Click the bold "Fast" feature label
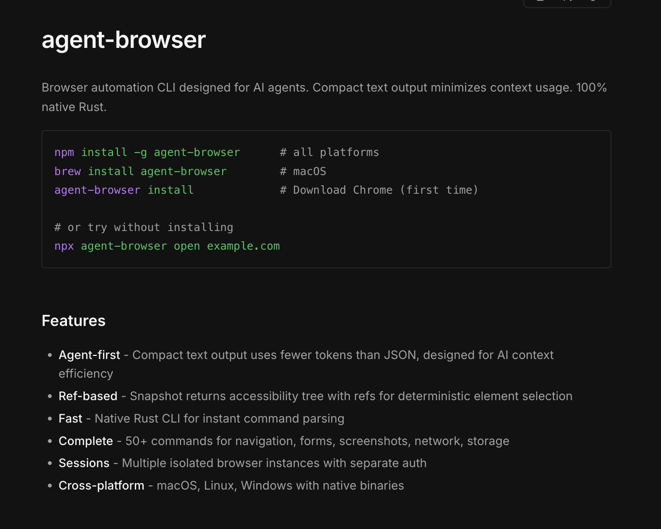The width and height of the screenshot is (661, 529). click(x=70, y=418)
